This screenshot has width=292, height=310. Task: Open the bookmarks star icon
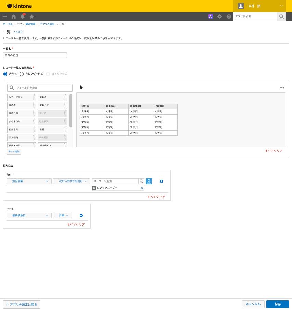tap(32, 17)
